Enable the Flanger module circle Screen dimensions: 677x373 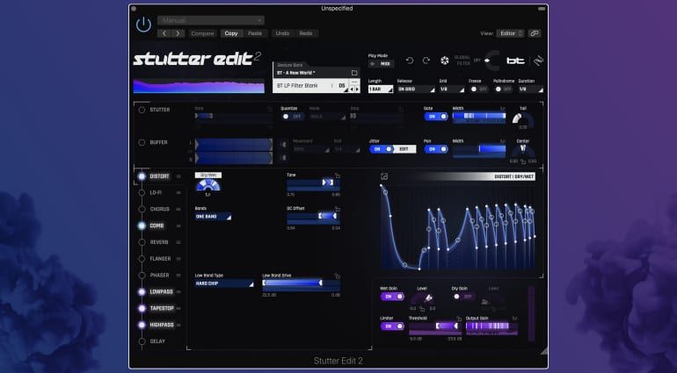click(x=142, y=259)
